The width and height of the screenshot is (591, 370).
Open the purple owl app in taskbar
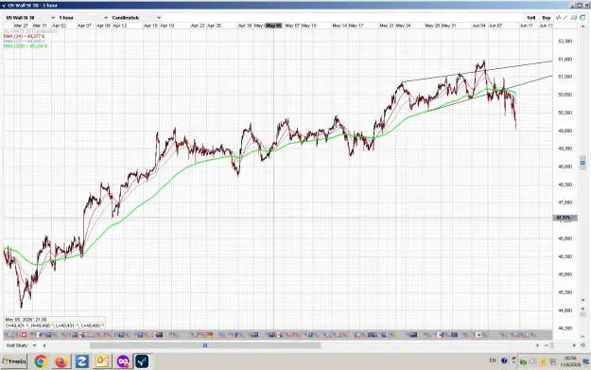point(123,361)
